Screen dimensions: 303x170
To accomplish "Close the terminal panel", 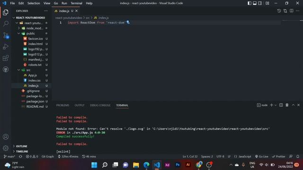I will pos(299,105).
